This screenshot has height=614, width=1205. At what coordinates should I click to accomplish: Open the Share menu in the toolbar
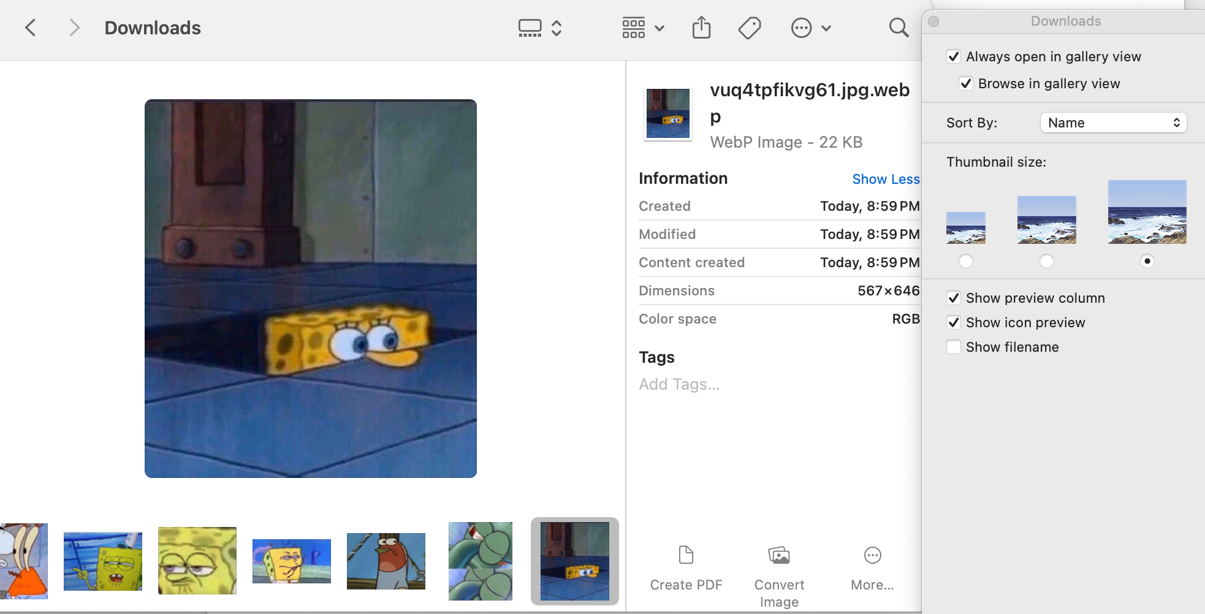pos(701,28)
